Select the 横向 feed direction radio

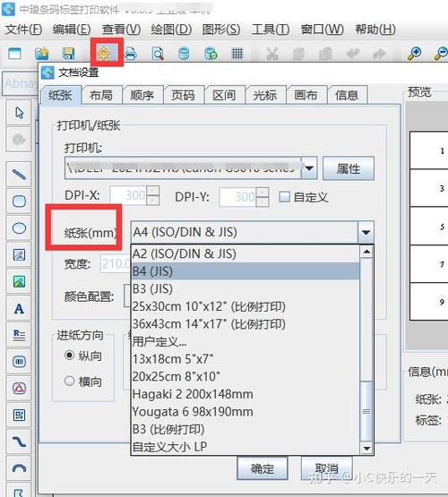click(x=69, y=381)
